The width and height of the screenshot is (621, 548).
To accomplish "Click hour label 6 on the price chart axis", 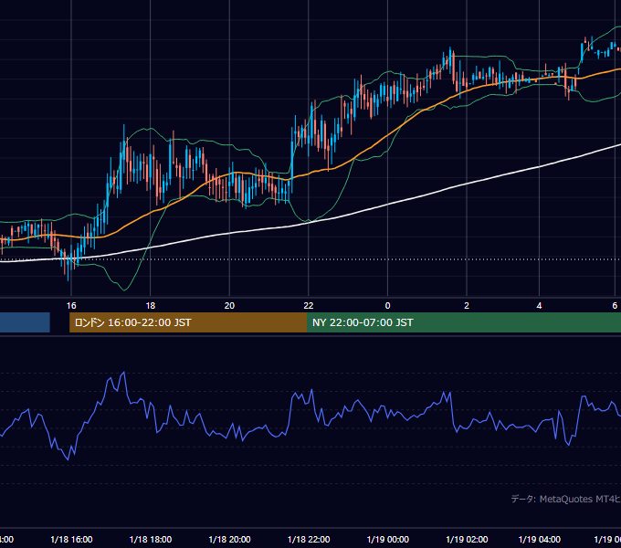I will (615, 306).
